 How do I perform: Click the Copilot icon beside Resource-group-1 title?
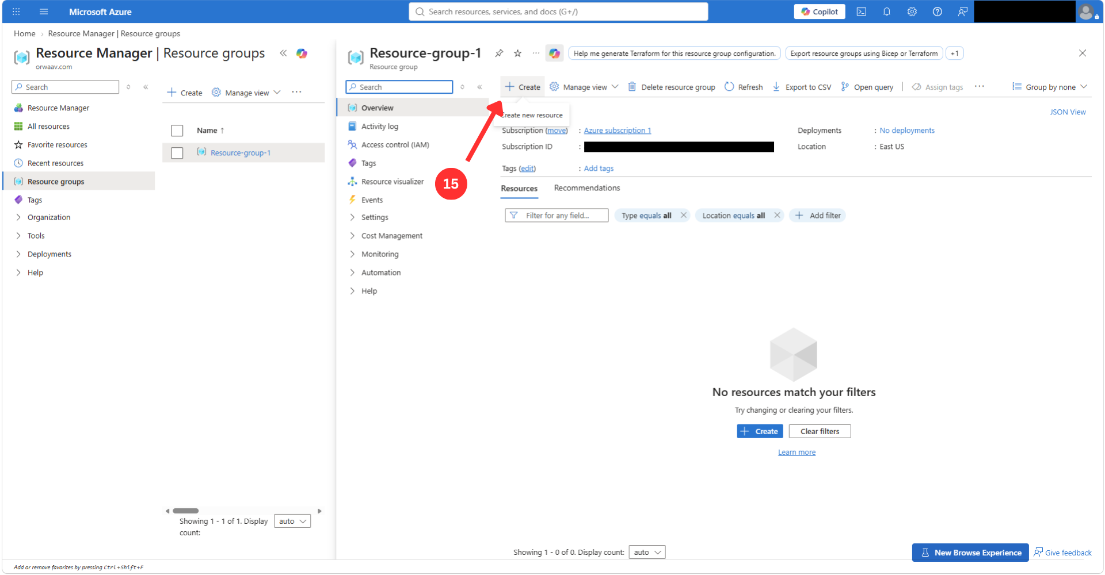pyautogui.click(x=554, y=53)
